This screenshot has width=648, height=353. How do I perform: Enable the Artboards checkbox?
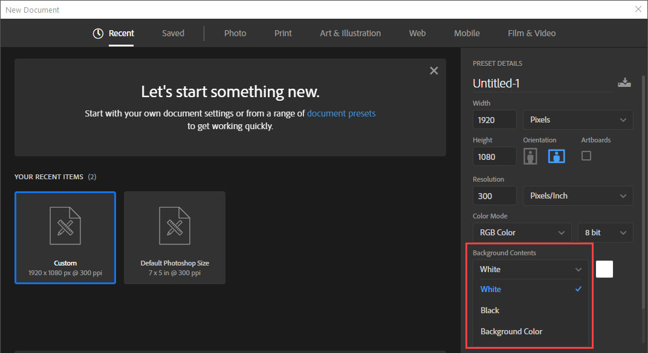coord(586,156)
